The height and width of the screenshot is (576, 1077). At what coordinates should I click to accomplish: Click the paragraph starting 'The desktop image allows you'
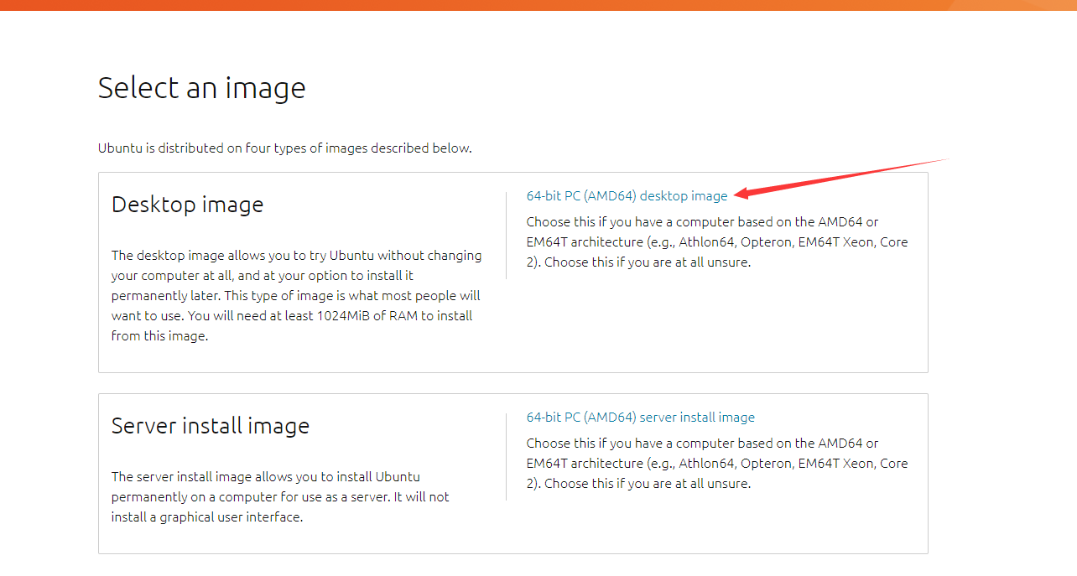pyautogui.click(x=297, y=296)
